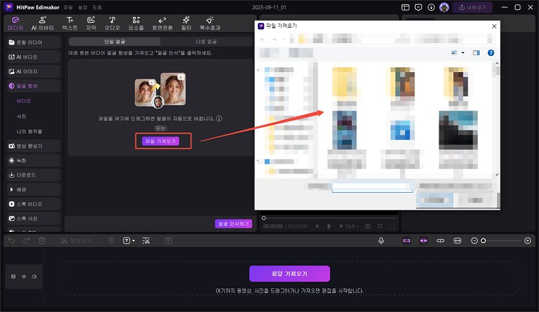Click the trash delete icon in timeline toolbar

click(42, 241)
